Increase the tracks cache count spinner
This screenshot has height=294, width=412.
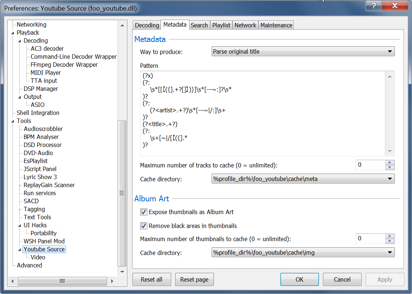pyautogui.click(x=390, y=163)
